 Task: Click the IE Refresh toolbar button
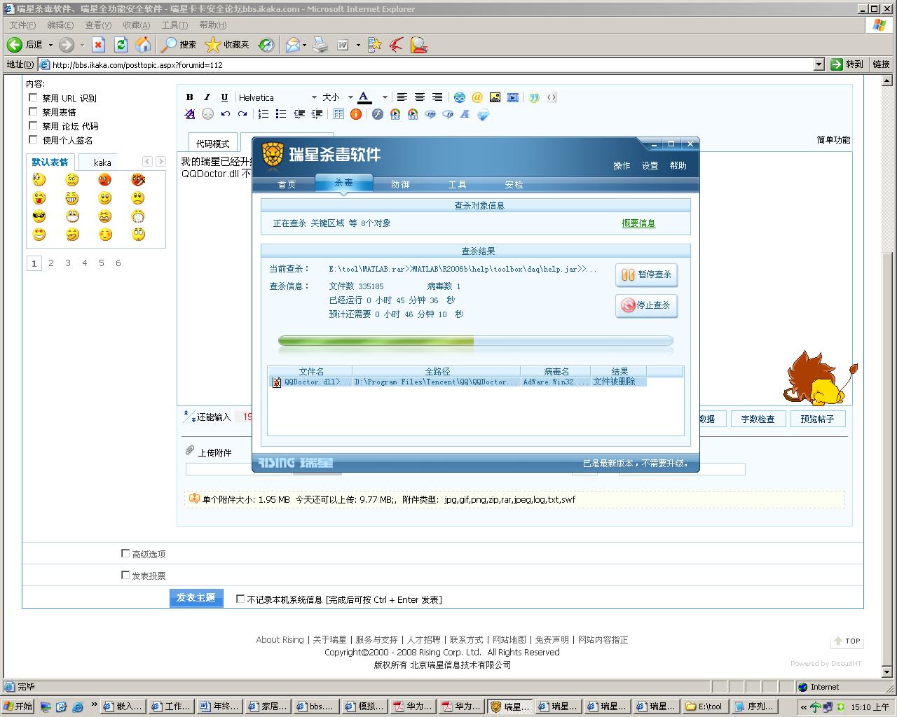click(121, 45)
